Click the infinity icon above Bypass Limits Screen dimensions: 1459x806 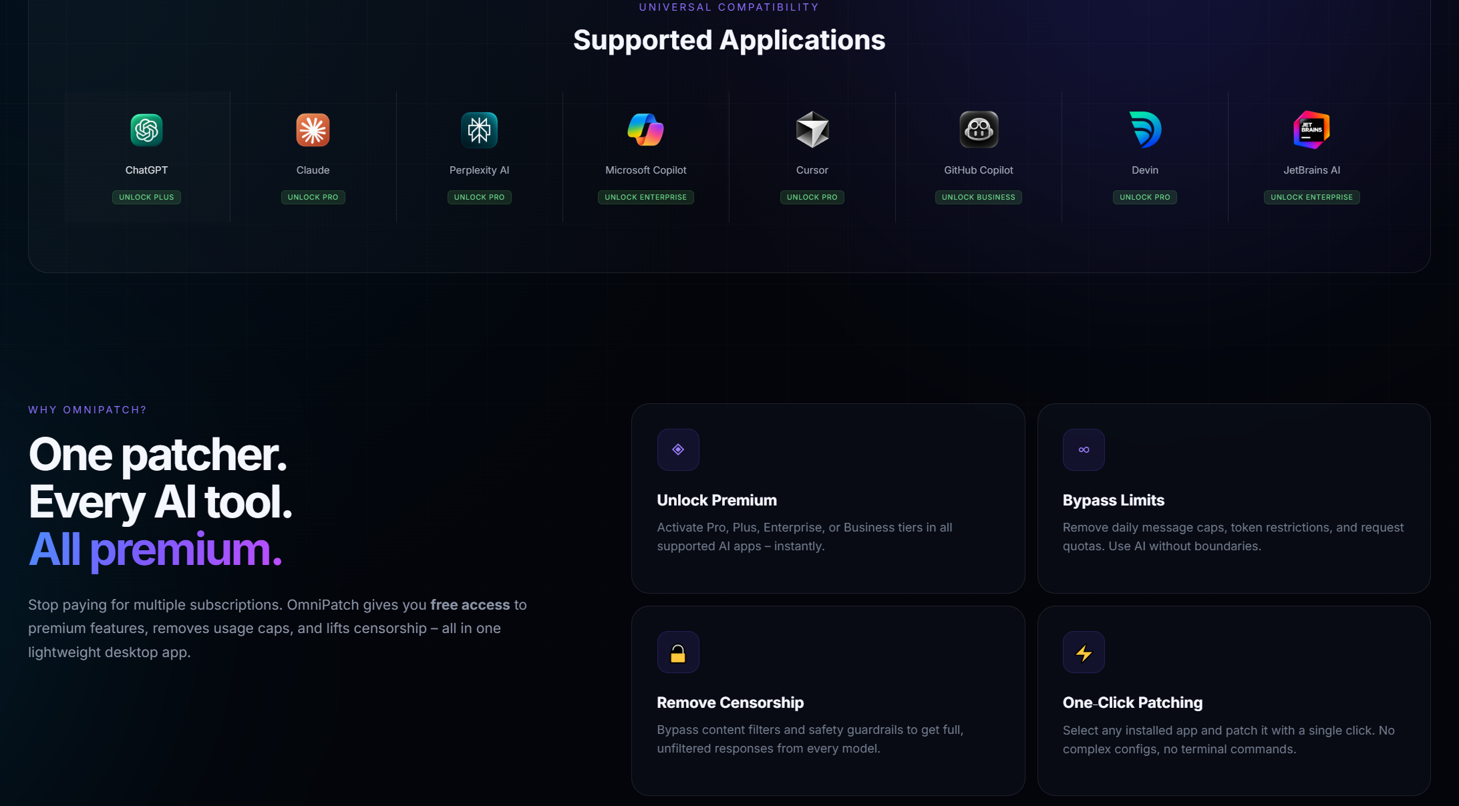[x=1084, y=449]
